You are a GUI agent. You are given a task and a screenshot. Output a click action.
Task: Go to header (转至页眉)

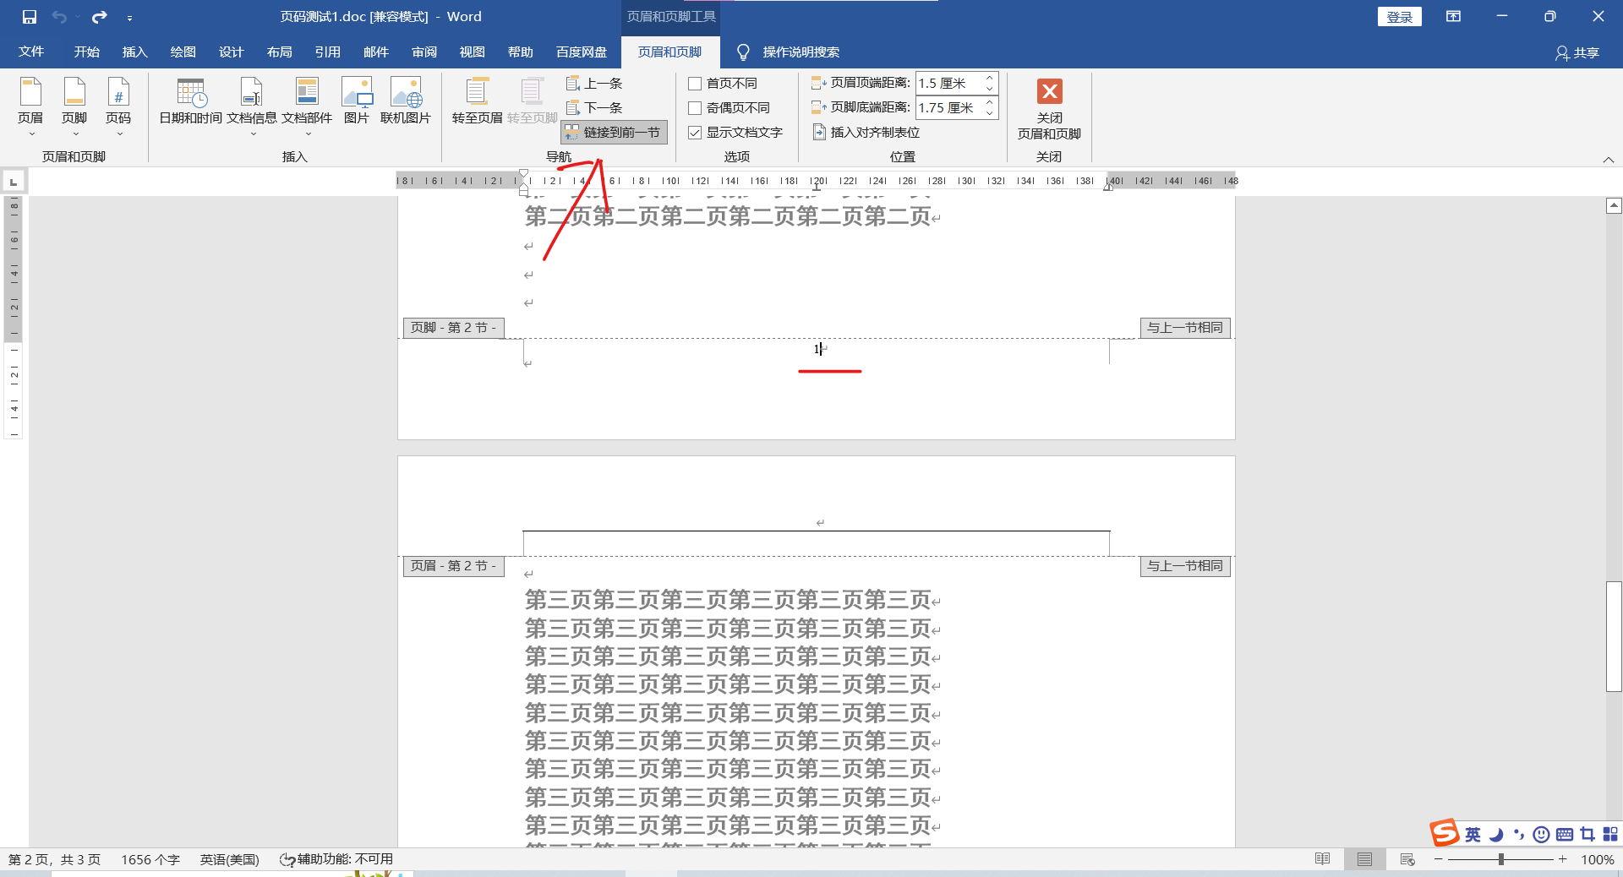pyautogui.click(x=478, y=101)
